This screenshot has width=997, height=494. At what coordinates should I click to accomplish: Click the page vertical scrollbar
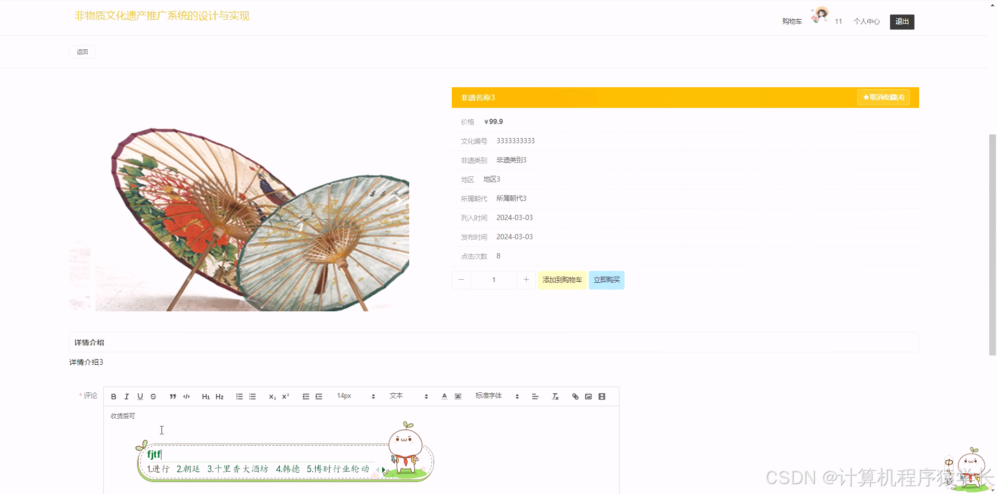pyautogui.click(x=992, y=244)
